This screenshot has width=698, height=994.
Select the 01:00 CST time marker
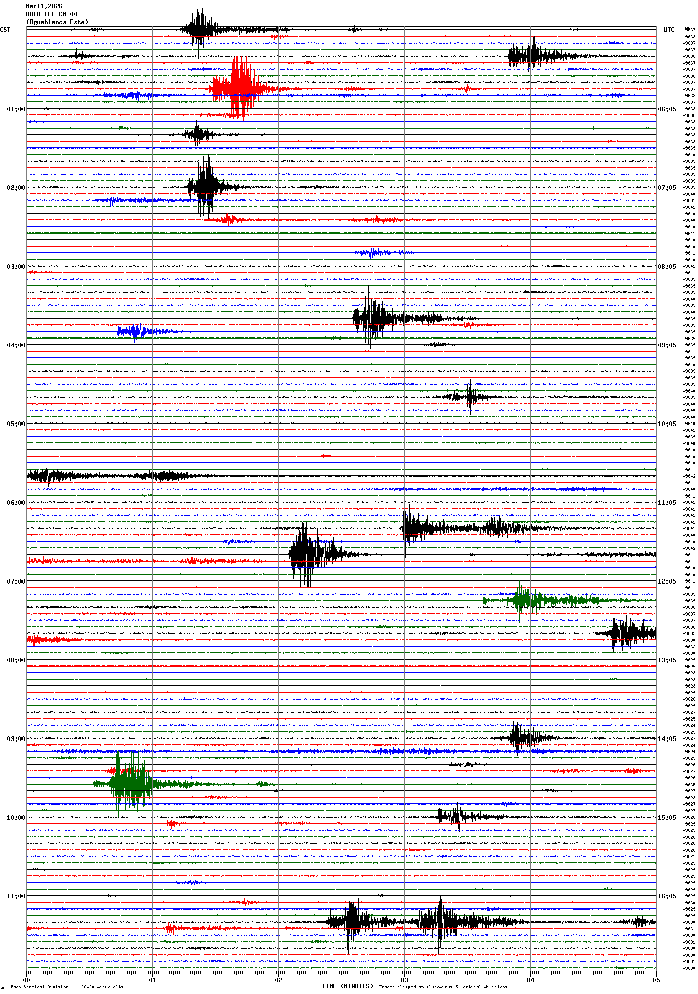[x=16, y=109]
